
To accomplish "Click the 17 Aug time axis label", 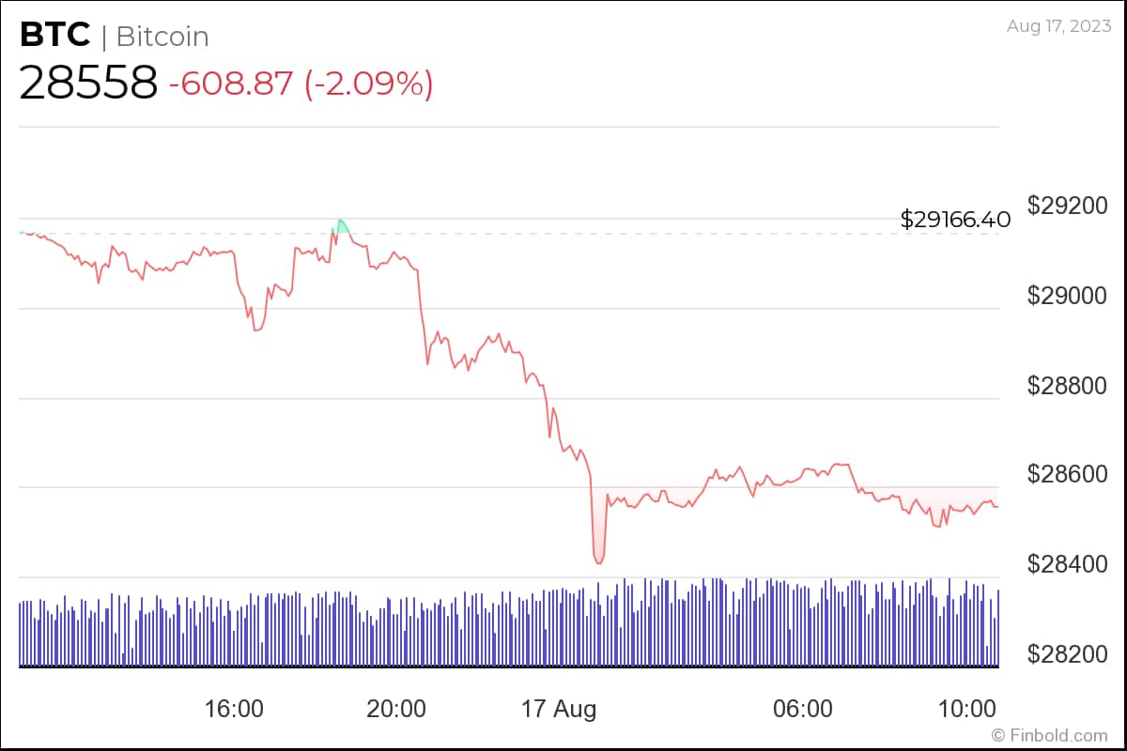I will tap(559, 709).
